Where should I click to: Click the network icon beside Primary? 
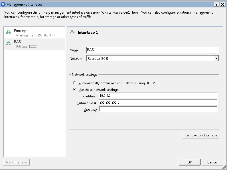9,32
